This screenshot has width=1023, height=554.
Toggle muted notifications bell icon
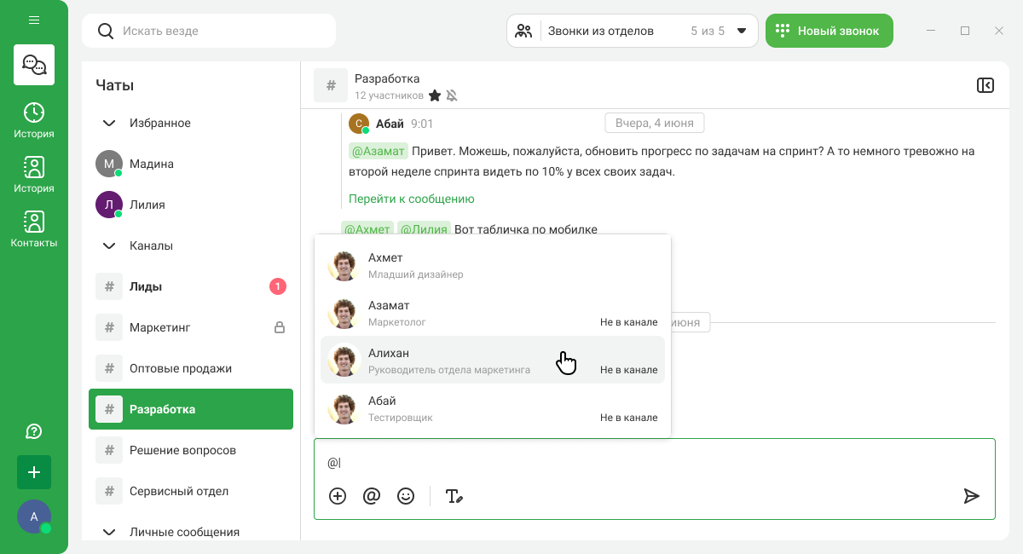(452, 95)
